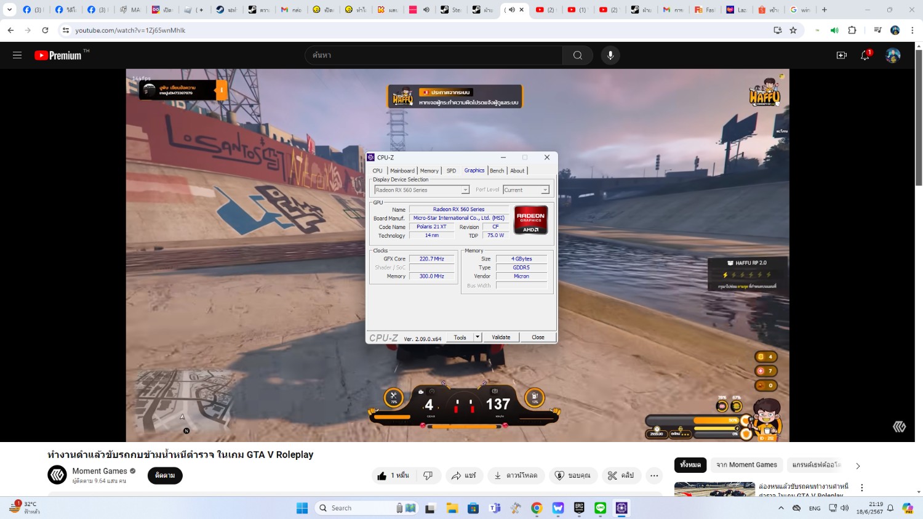Switch to the Memory tab in CPU-Z
The image size is (923, 519).
430,171
